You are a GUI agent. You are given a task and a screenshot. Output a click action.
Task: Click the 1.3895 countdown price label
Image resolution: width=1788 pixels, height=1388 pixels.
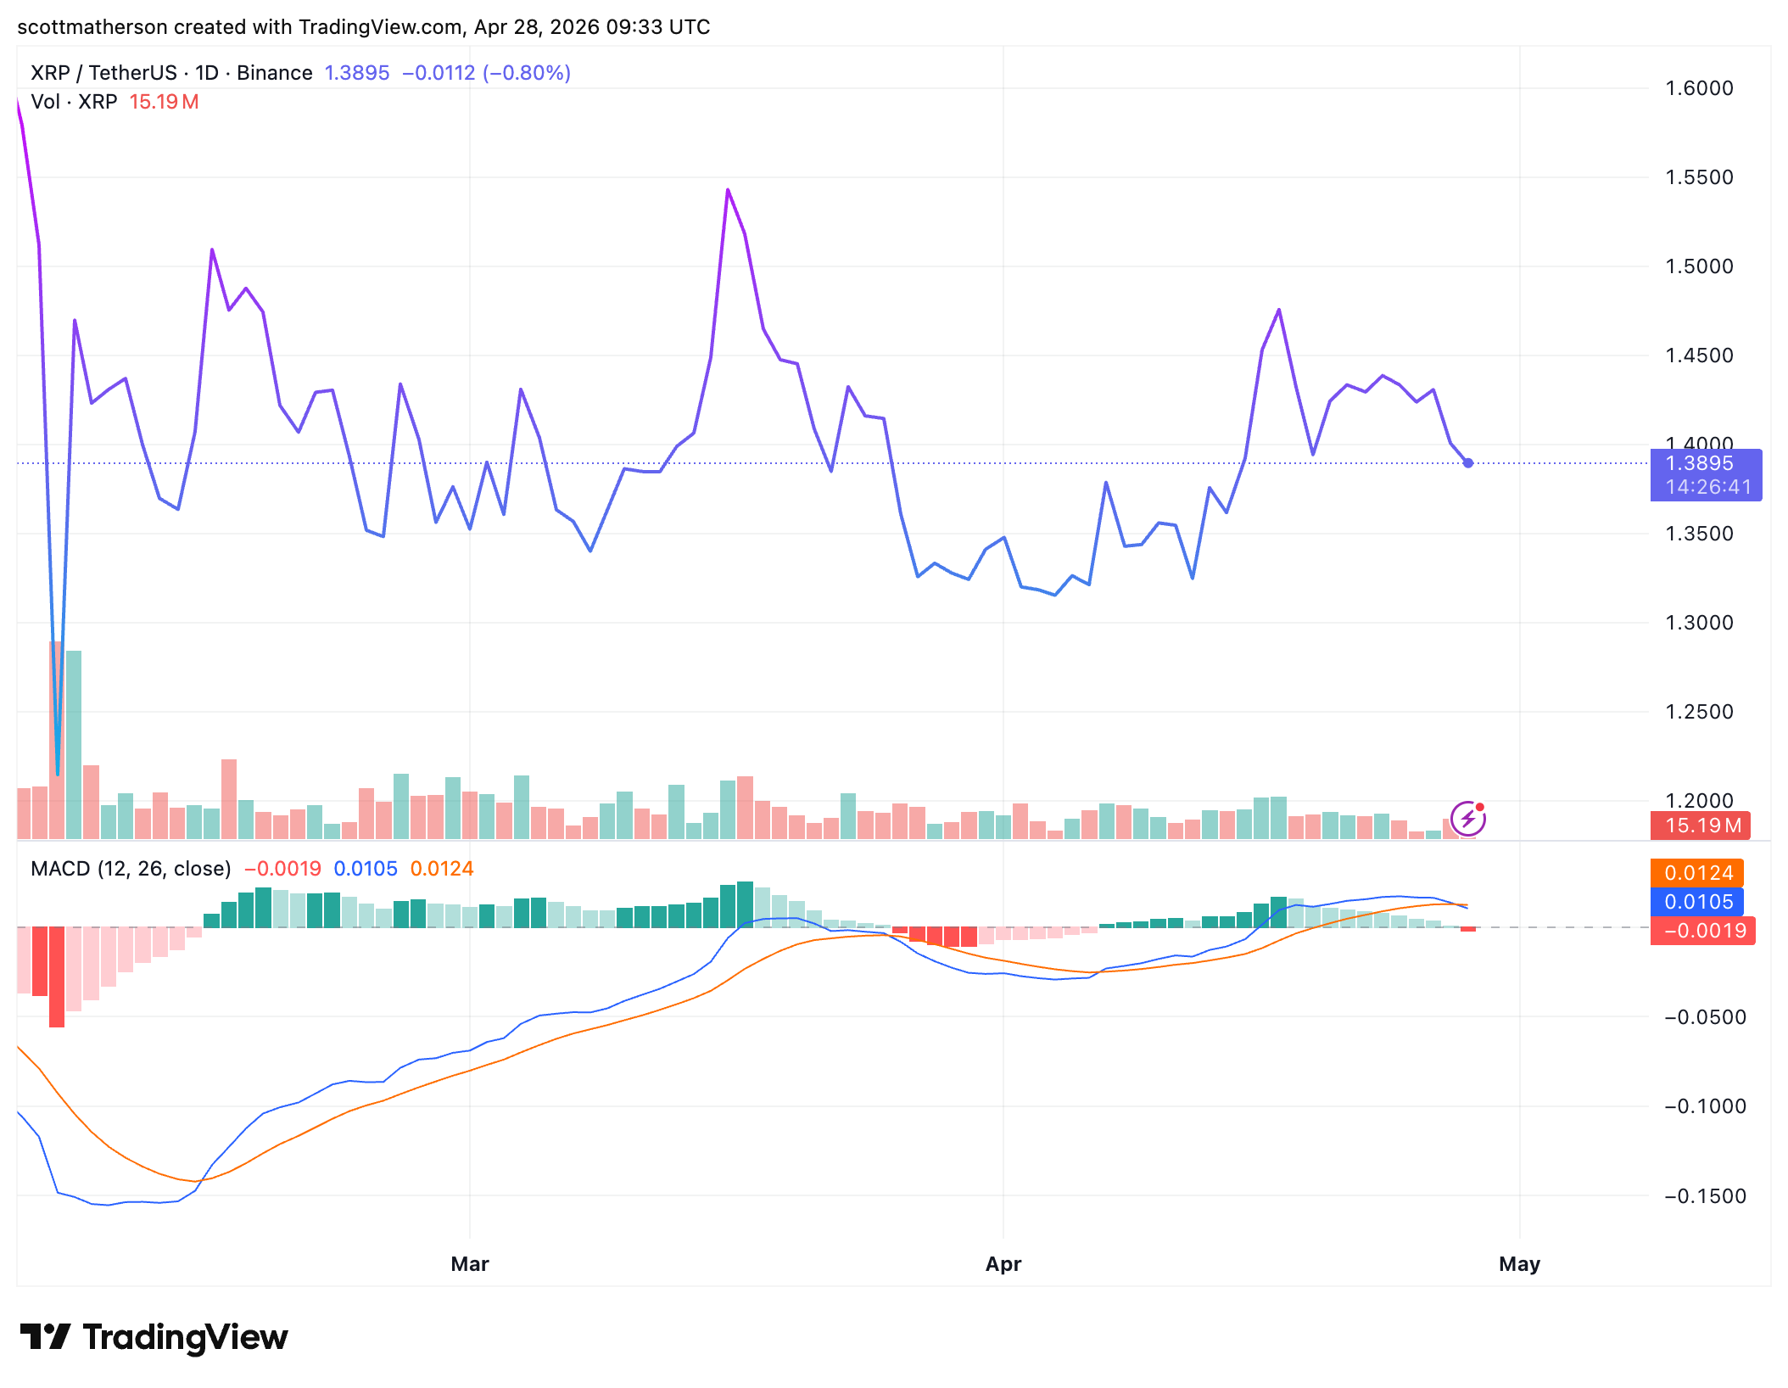[1706, 475]
